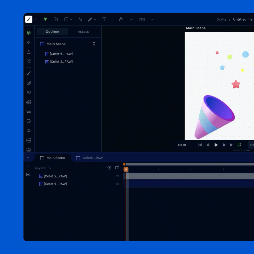Open the layers stack sidebar icon
This screenshot has width=254, height=254.
(29, 33)
